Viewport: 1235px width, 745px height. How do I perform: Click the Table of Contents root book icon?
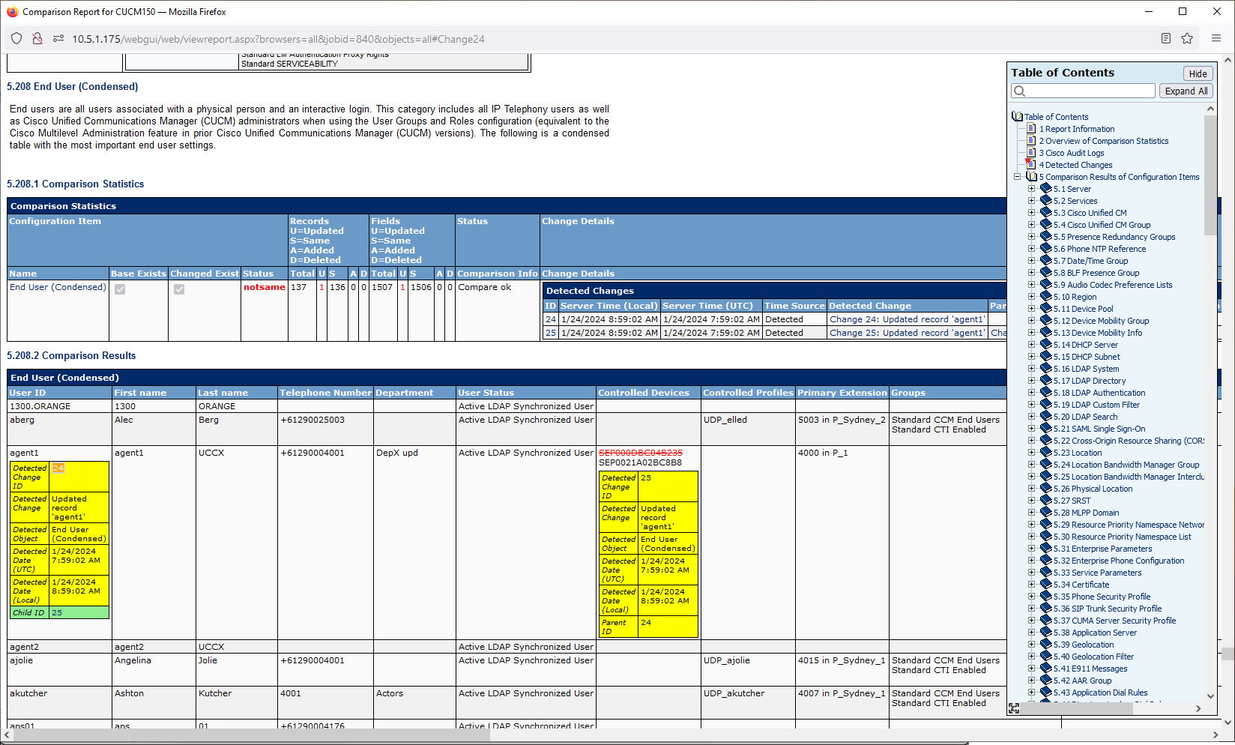(1017, 117)
